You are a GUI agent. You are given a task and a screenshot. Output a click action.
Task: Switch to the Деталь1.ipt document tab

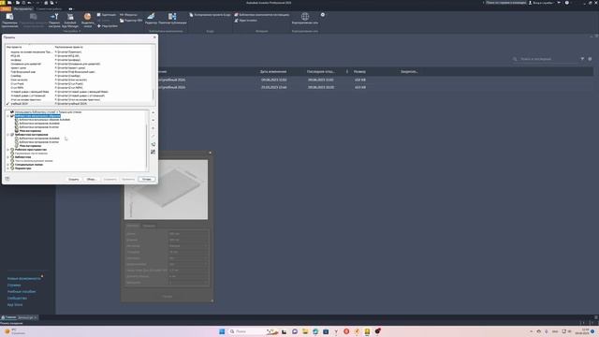[26, 317]
